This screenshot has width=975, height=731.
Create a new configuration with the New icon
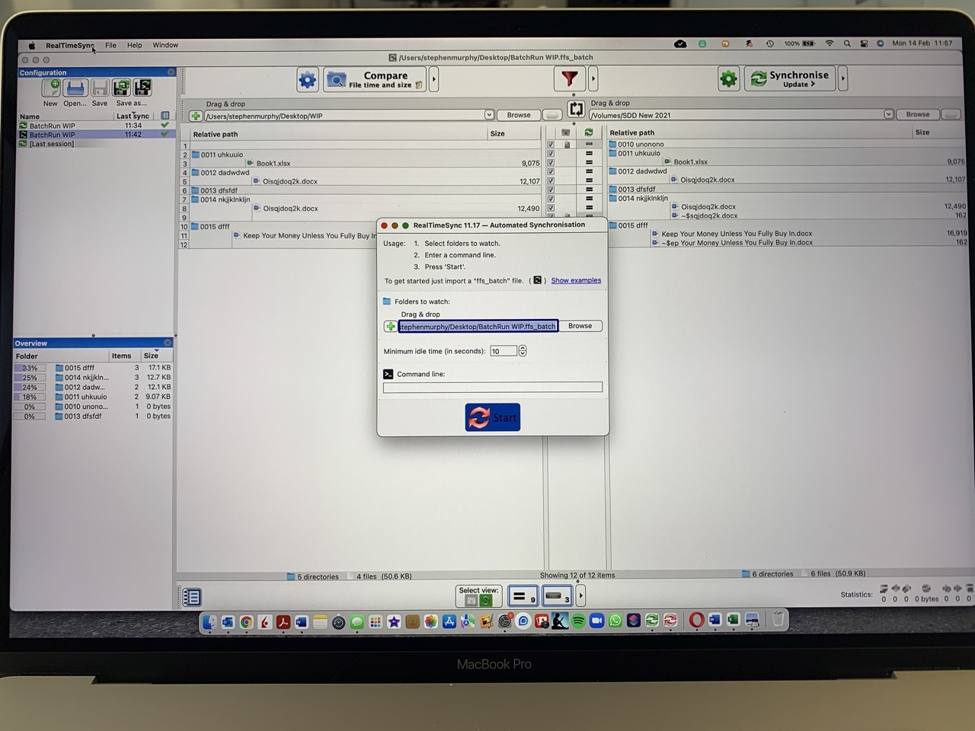coord(52,88)
